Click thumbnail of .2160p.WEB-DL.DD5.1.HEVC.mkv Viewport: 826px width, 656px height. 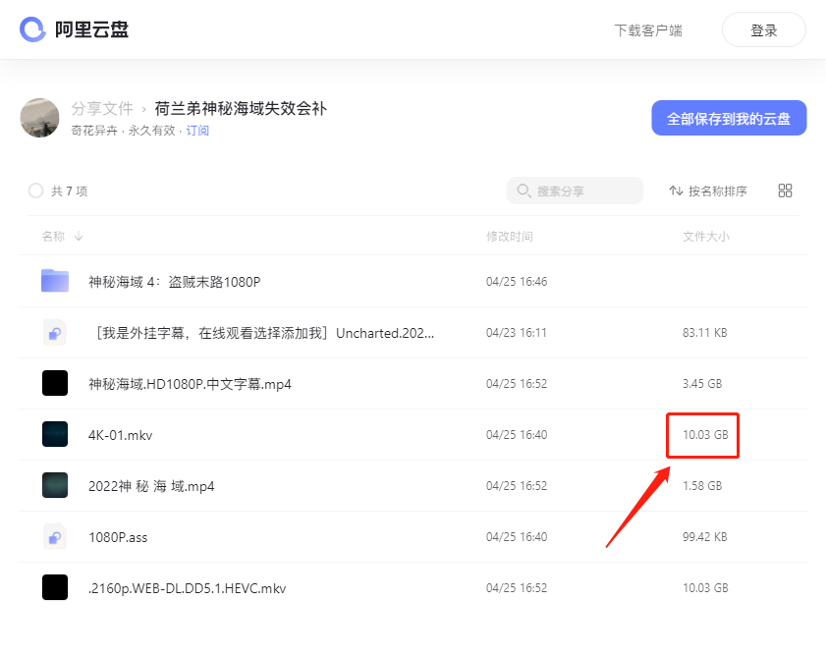(55, 587)
